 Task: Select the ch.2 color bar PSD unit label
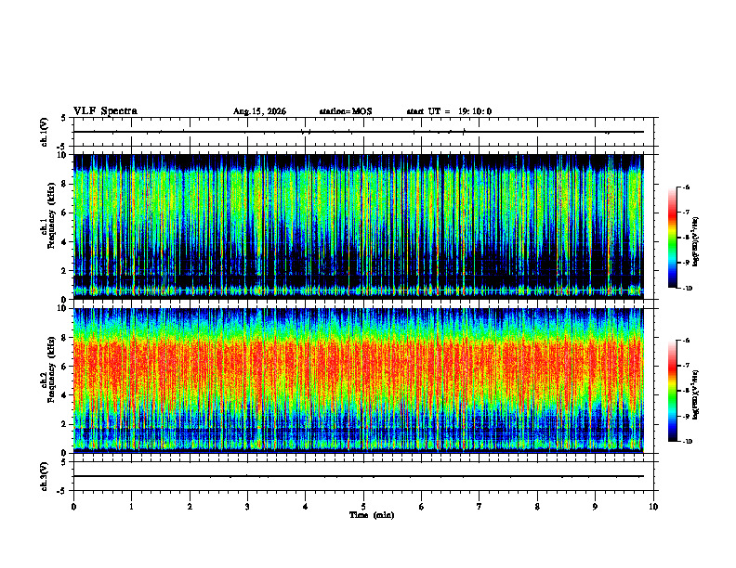tap(696, 394)
